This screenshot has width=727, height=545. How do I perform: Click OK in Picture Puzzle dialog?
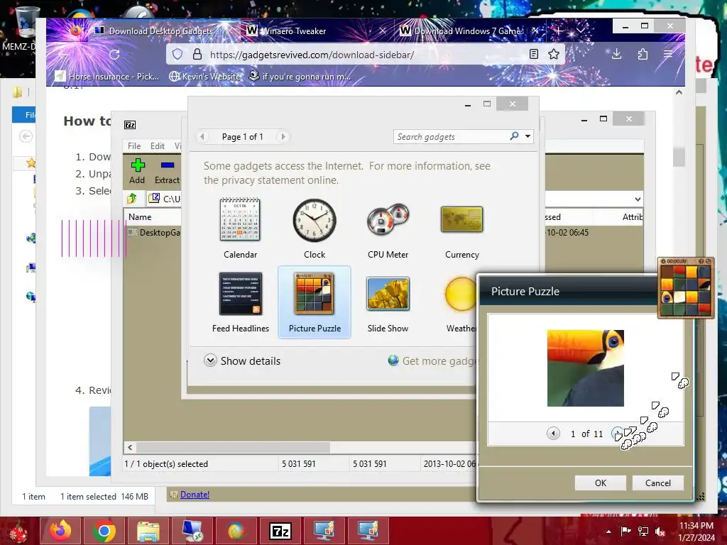coord(601,483)
